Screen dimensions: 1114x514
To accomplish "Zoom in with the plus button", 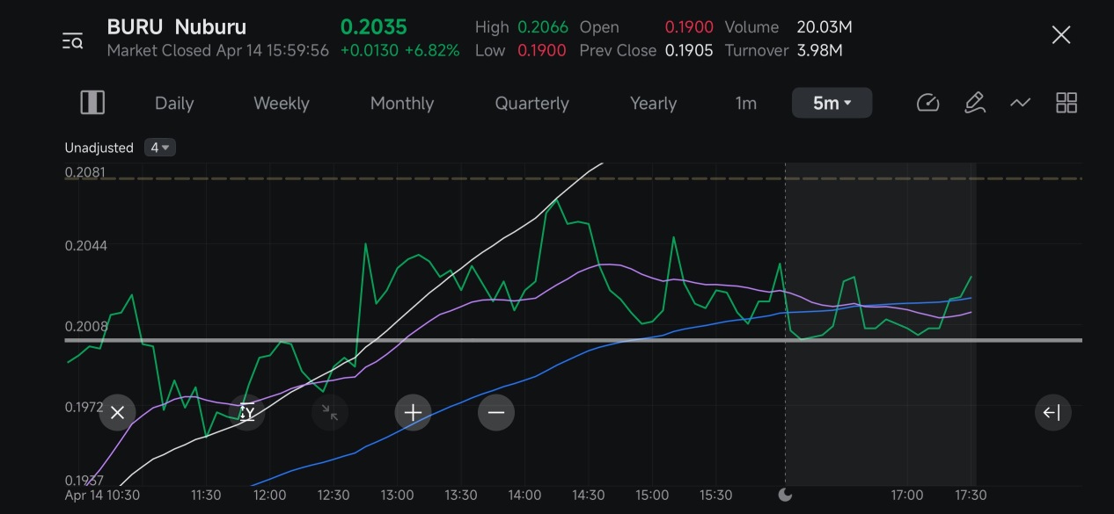I will [x=414, y=412].
